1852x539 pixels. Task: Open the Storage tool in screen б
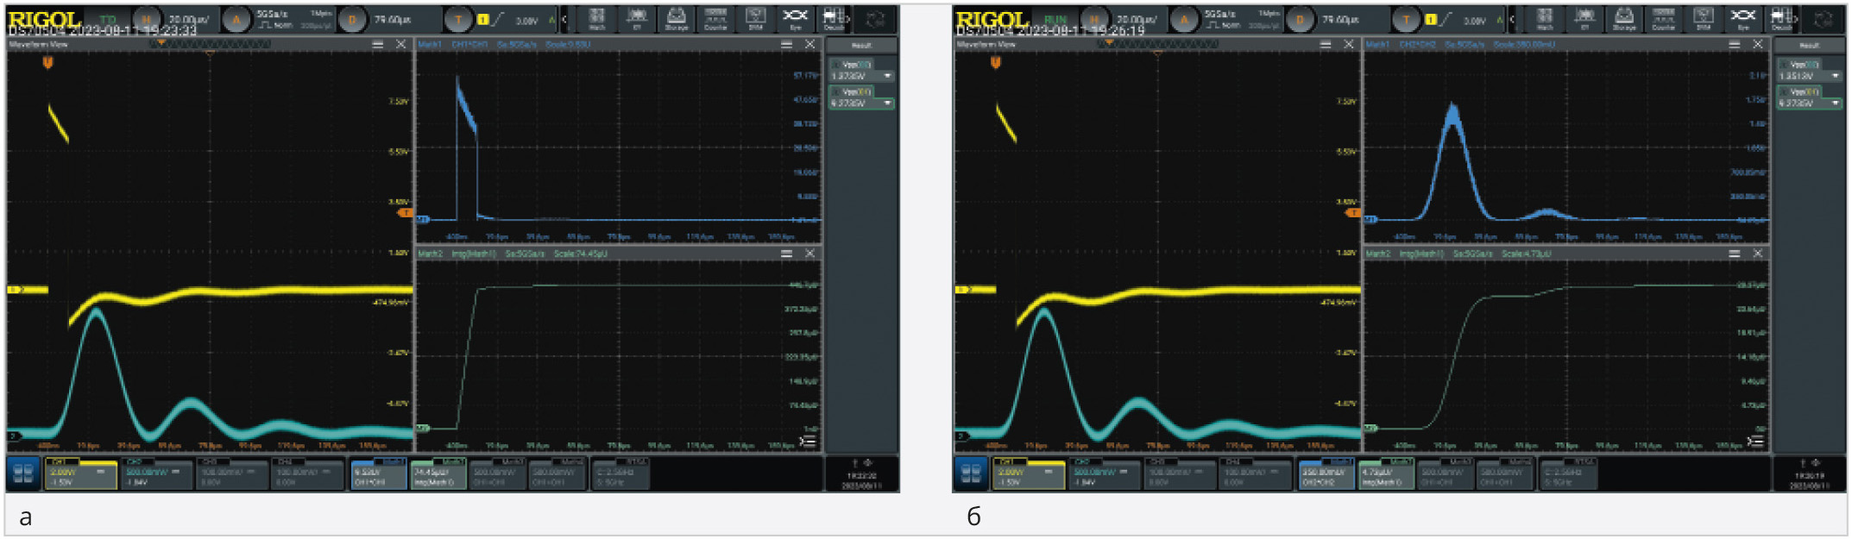pos(1624,19)
